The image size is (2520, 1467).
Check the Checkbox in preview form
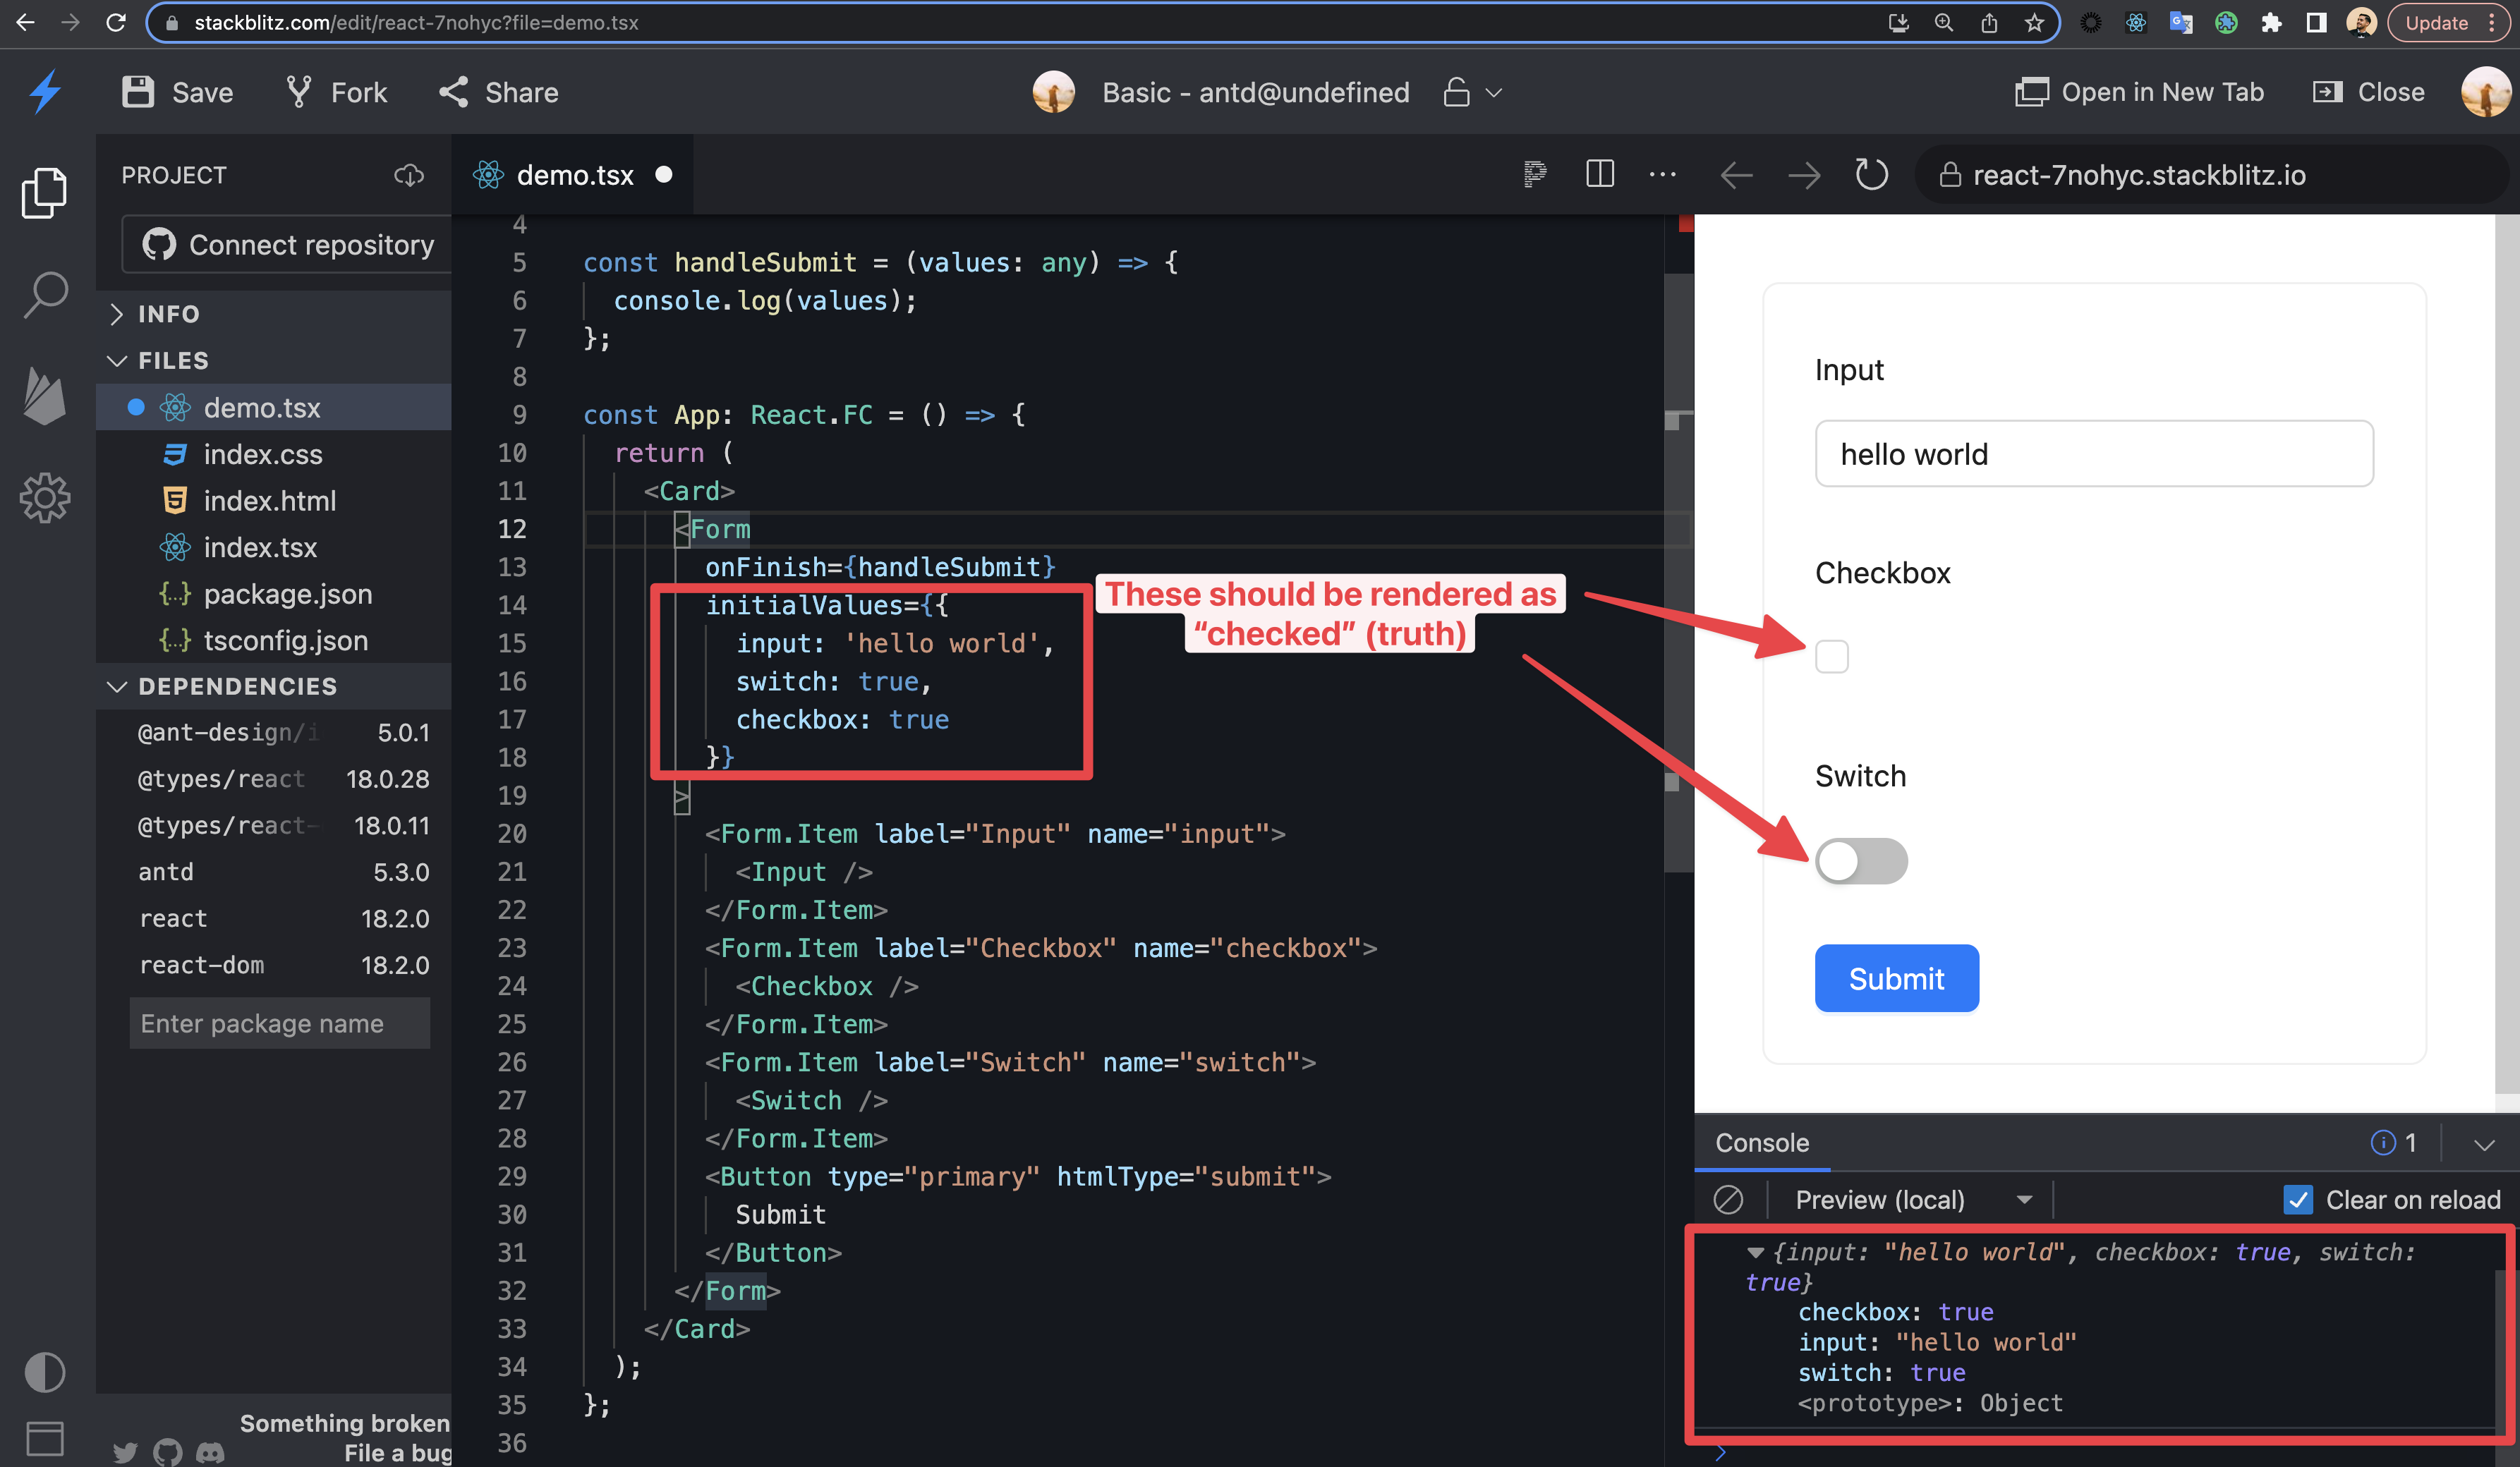click(x=1831, y=657)
